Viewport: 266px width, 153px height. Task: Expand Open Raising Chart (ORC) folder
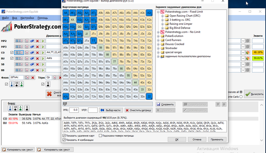[x=162, y=16]
